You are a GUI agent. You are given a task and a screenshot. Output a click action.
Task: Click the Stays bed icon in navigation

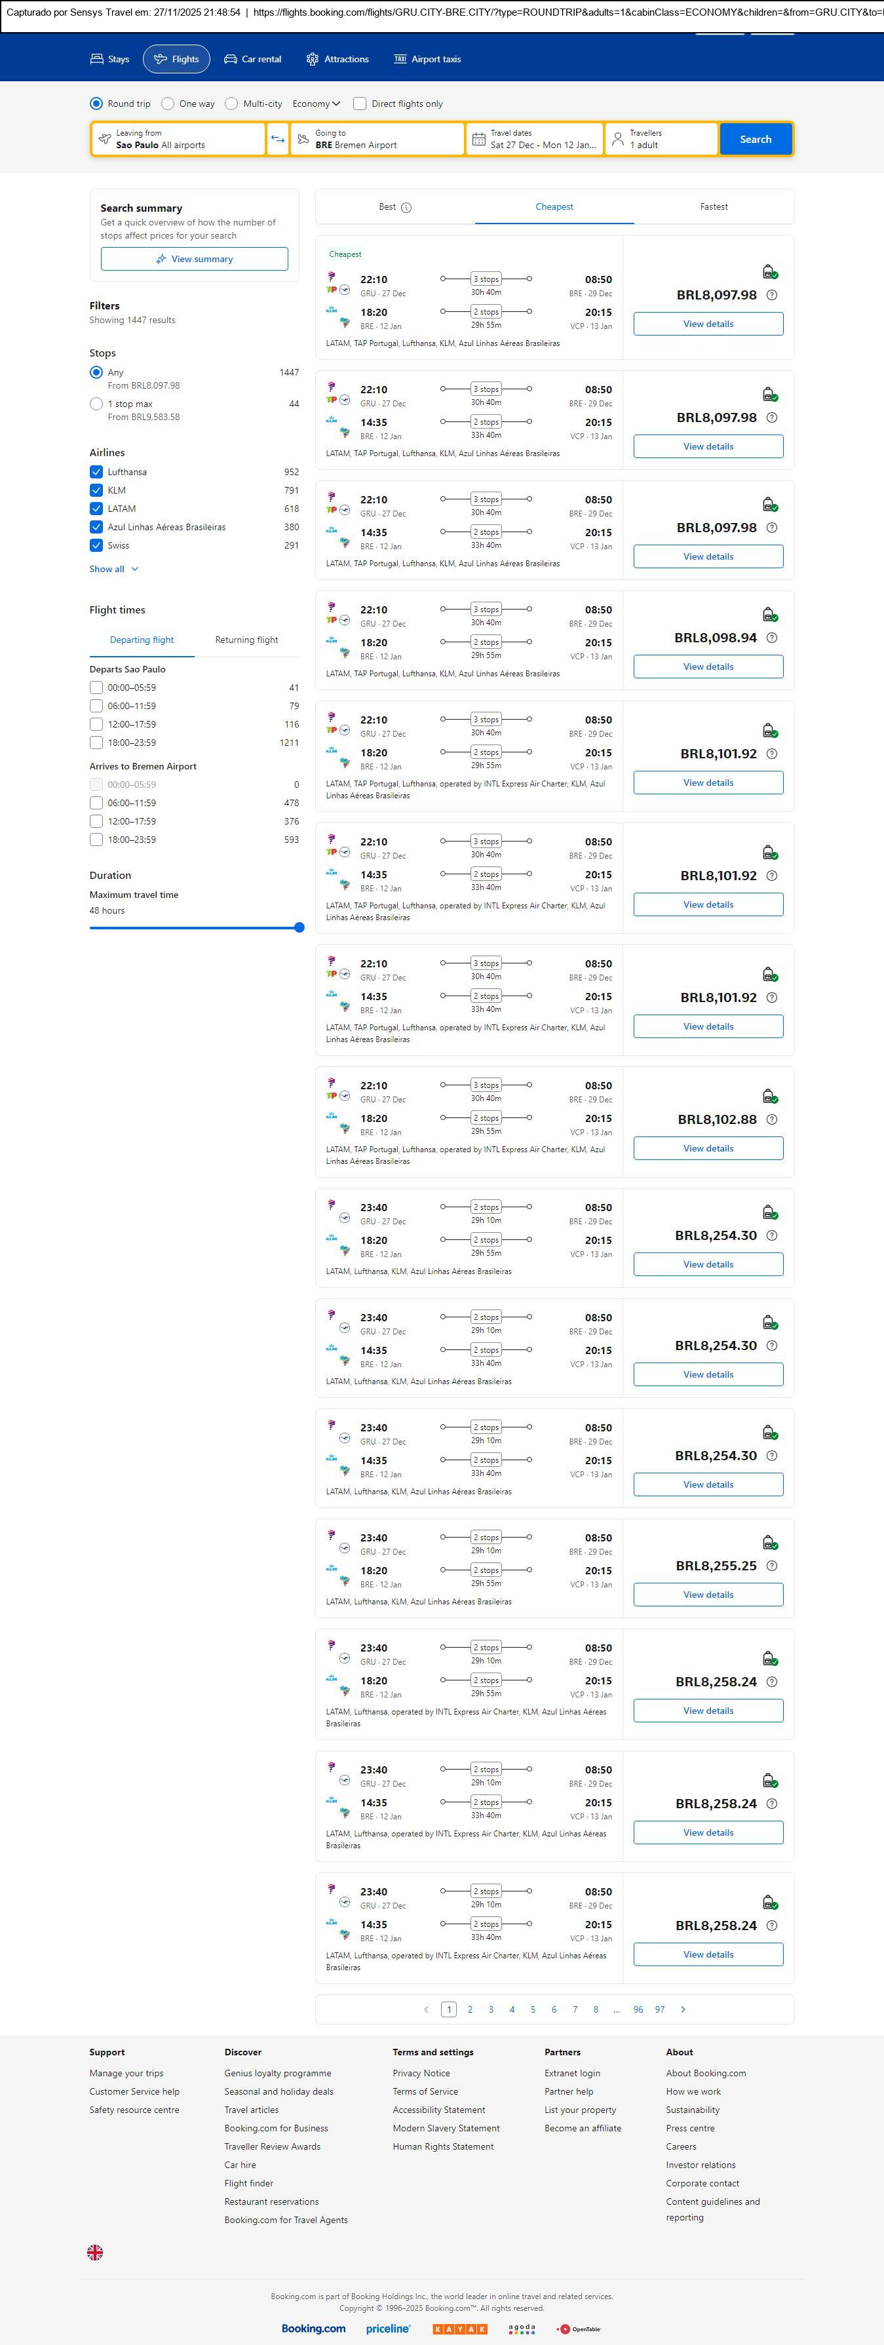click(x=96, y=59)
